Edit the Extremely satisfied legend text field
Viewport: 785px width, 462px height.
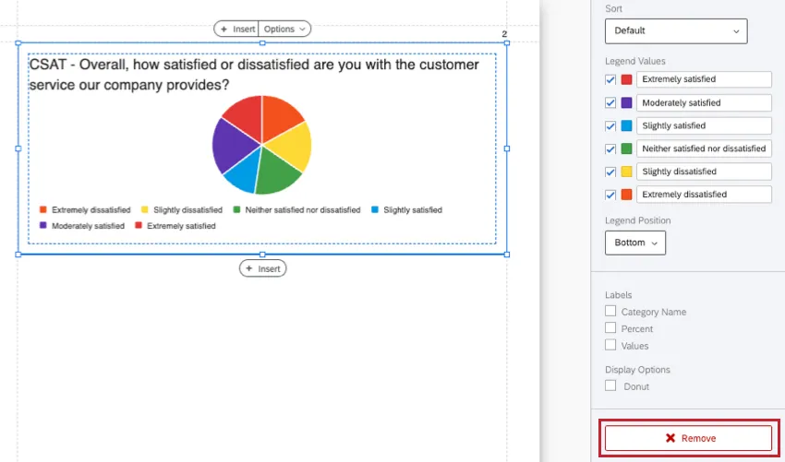[x=704, y=79]
